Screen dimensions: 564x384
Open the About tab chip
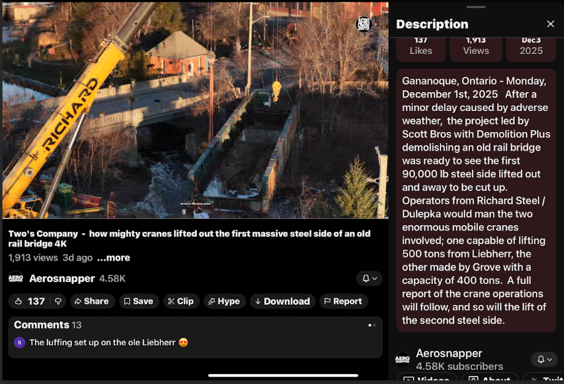pos(490,378)
